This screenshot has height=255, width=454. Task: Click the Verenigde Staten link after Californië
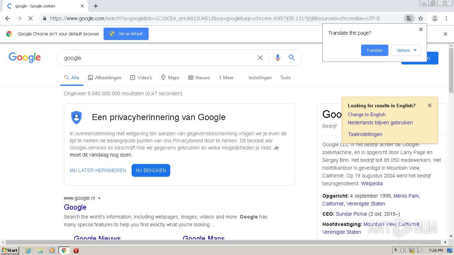[342, 232]
